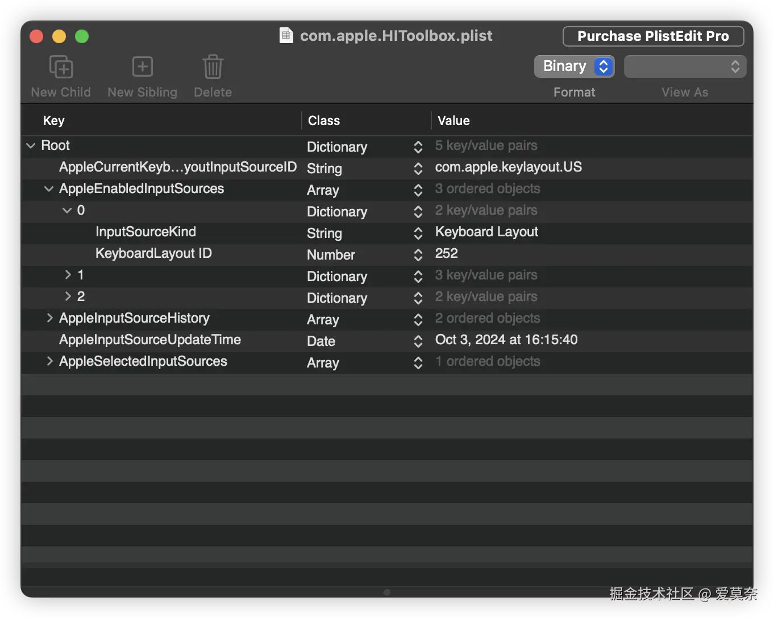
Task: Click the com.apple.keylayout.US value
Action: pos(508,167)
